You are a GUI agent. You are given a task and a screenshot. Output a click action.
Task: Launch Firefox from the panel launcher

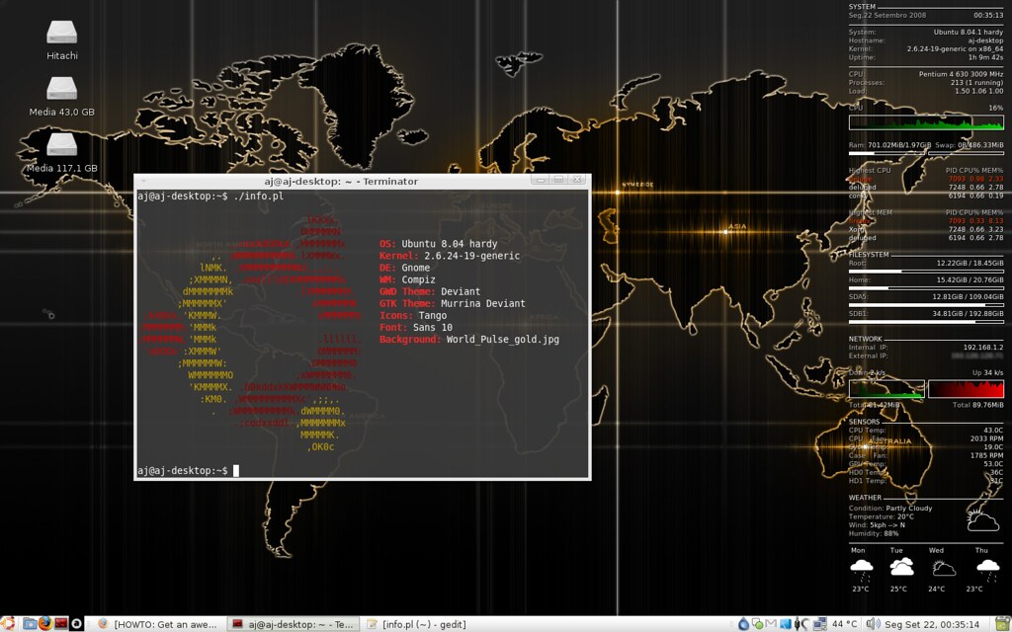tap(45, 624)
